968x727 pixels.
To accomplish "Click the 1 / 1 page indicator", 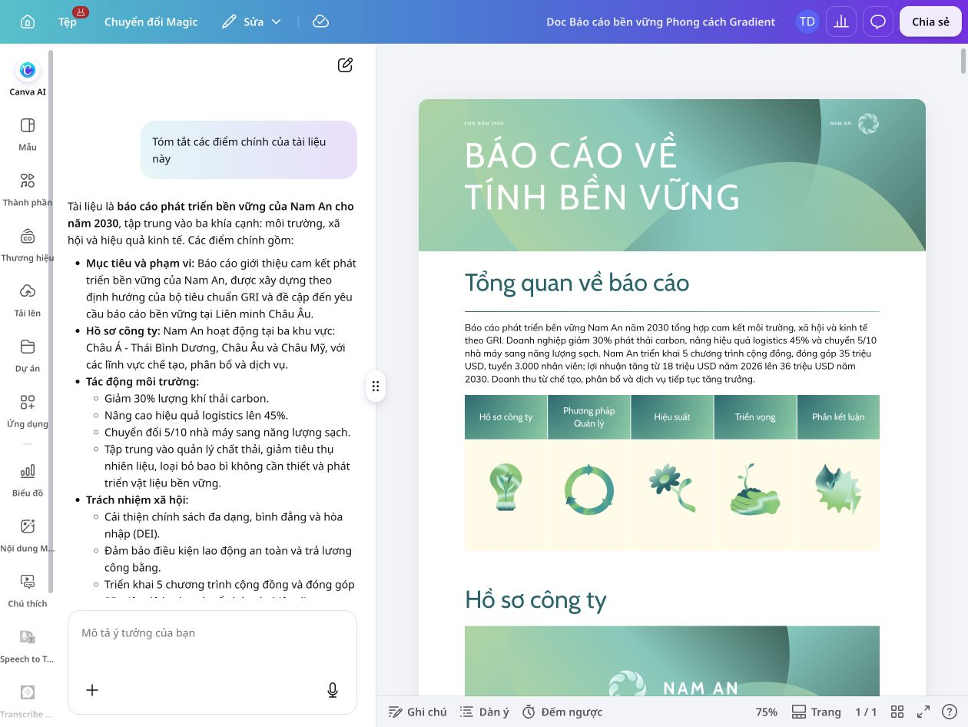I will (x=866, y=712).
